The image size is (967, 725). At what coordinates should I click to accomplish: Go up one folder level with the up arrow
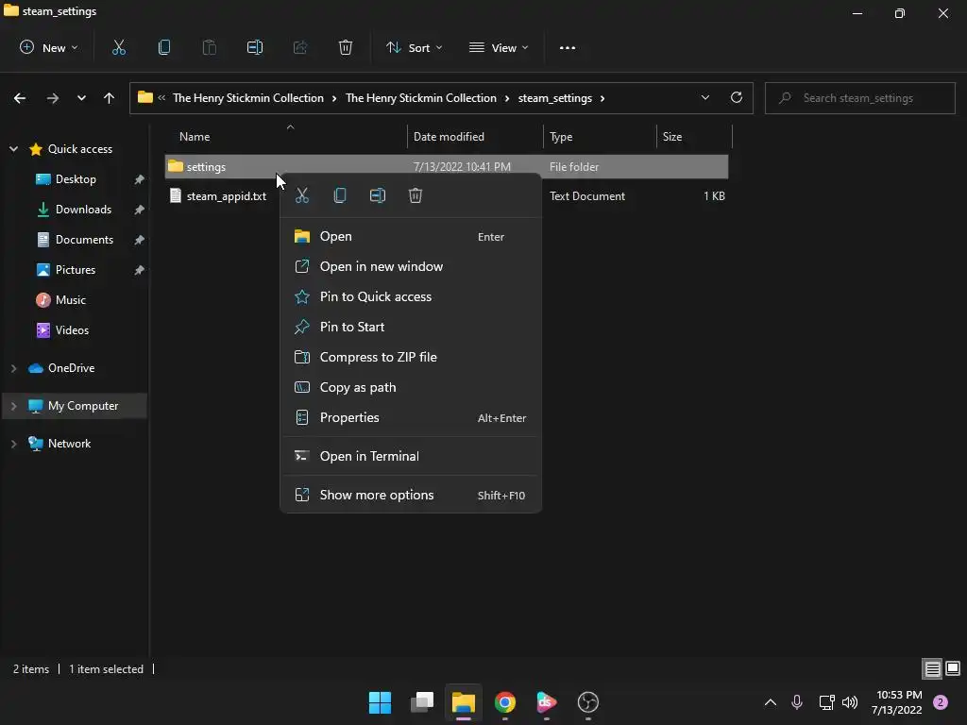tap(110, 98)
